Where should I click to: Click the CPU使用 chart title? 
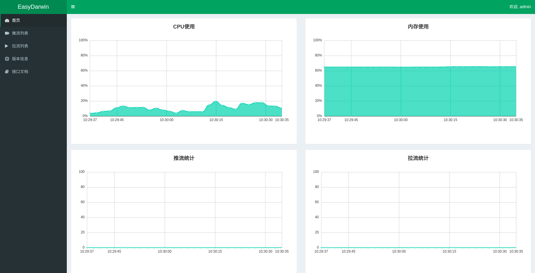pyautogui.click(x=184, y=26)
